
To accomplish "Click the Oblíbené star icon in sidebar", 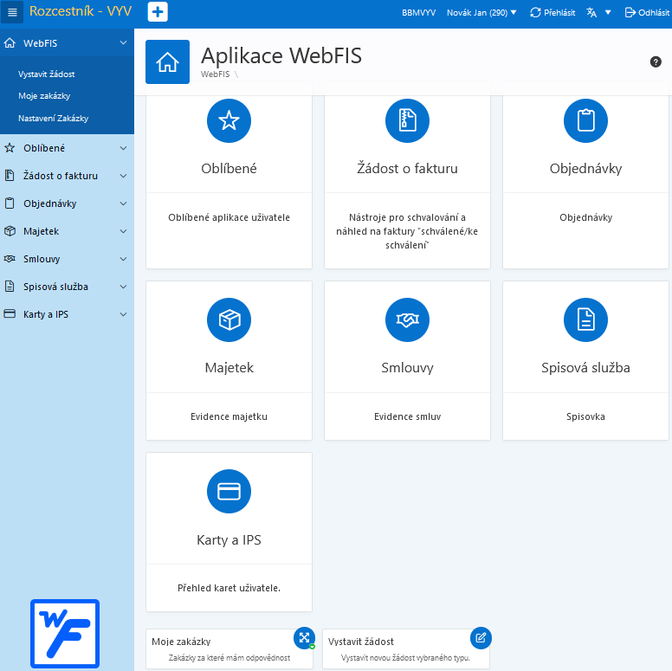I will tap(10, 148).
